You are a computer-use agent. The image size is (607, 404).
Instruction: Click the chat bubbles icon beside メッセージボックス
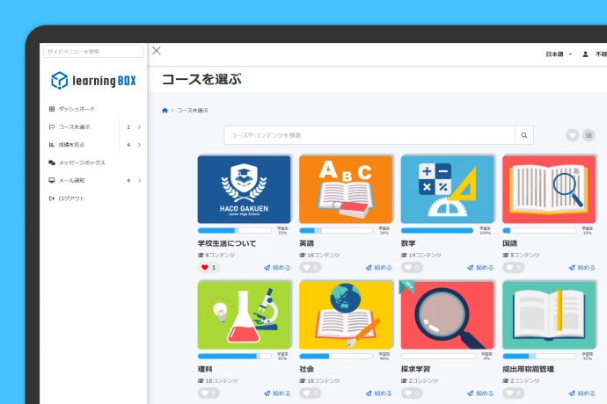52,162
